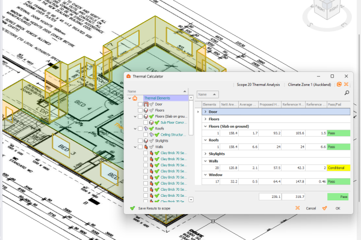Click the orange refresh icon in Thermal Calculator
Screen dimensions: 361x240
click(339, 85)
